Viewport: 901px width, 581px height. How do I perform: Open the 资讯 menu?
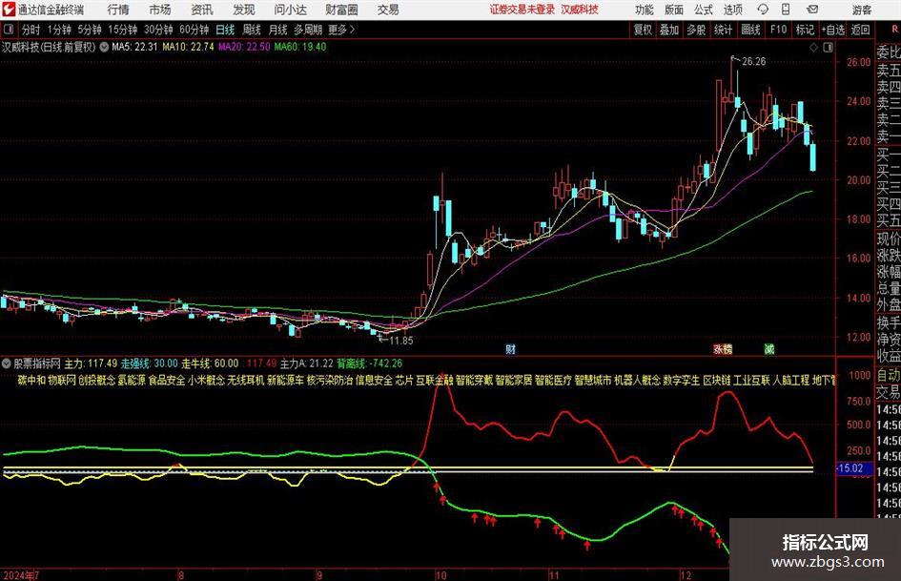(202, 10)
